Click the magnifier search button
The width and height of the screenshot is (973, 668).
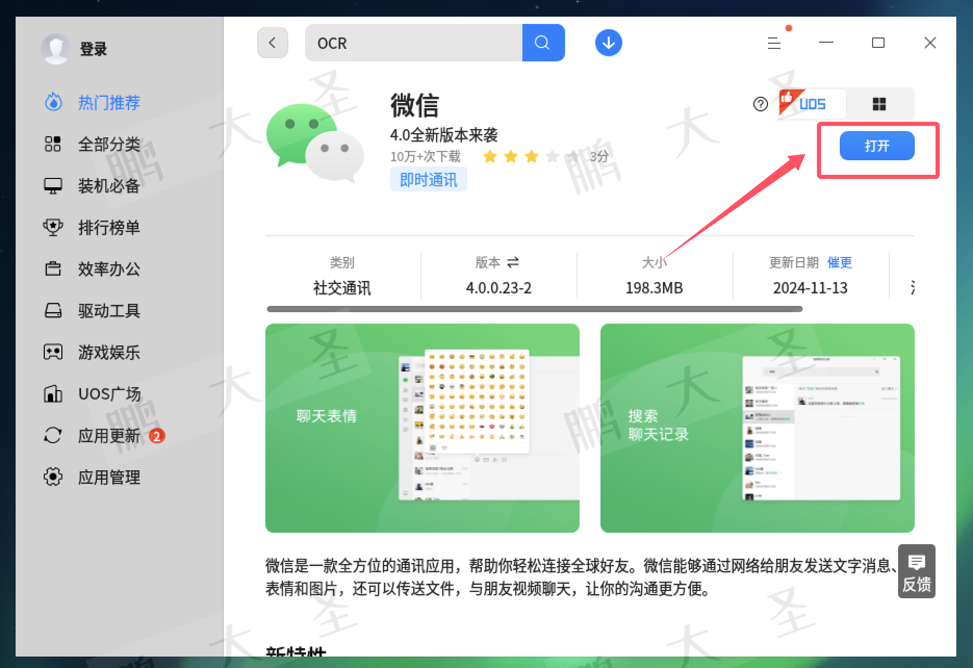[543, 43]
